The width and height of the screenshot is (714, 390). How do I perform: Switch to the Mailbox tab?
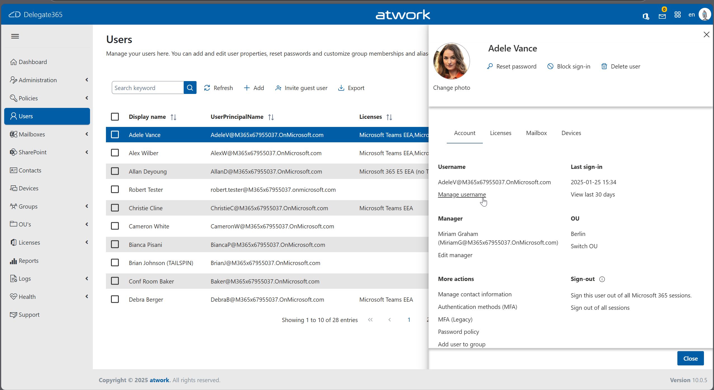[536, 133]
